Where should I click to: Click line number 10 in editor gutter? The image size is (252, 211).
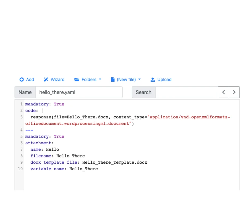click(x=20, y=169)
